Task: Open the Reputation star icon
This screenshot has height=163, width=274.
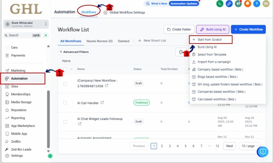Action: pos(7,110)
